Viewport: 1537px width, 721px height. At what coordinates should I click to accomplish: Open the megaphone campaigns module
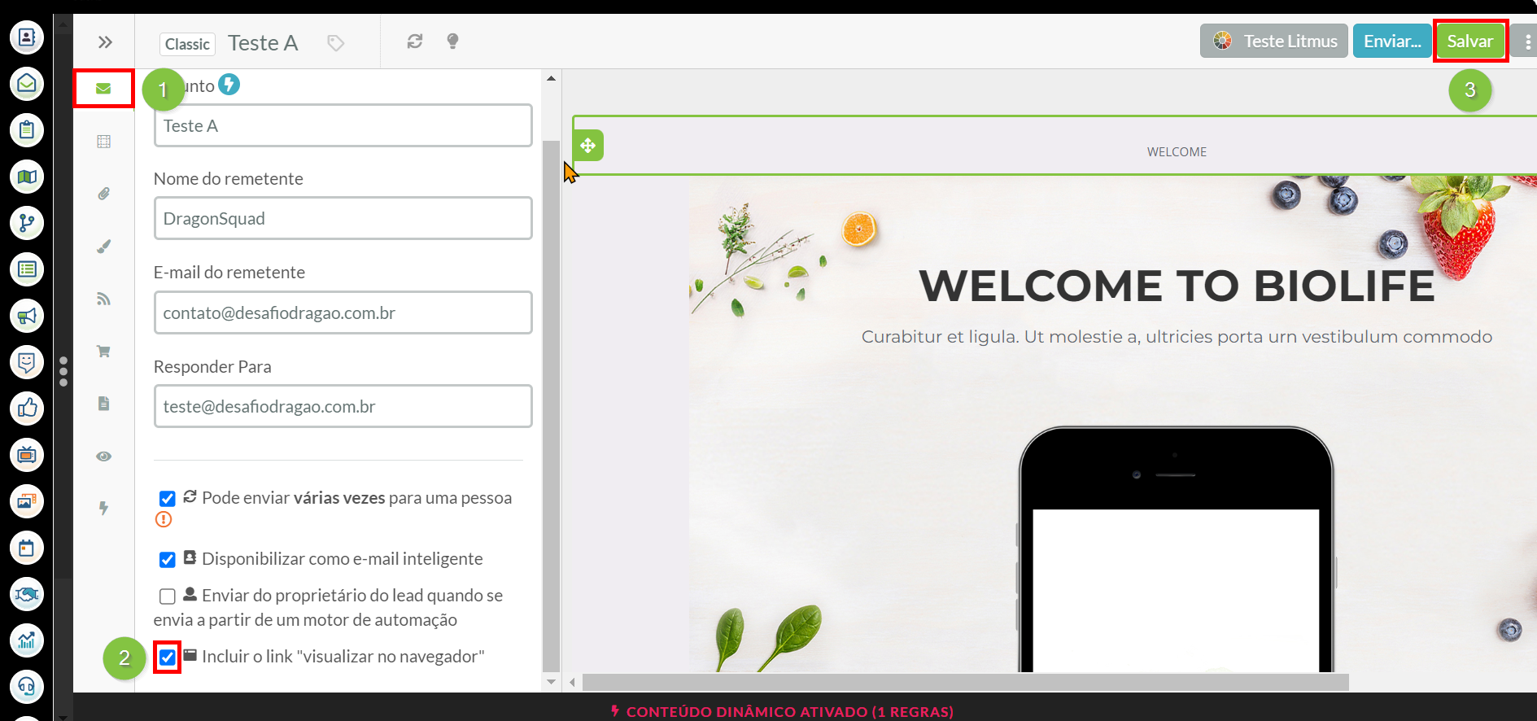click(27, 316)
